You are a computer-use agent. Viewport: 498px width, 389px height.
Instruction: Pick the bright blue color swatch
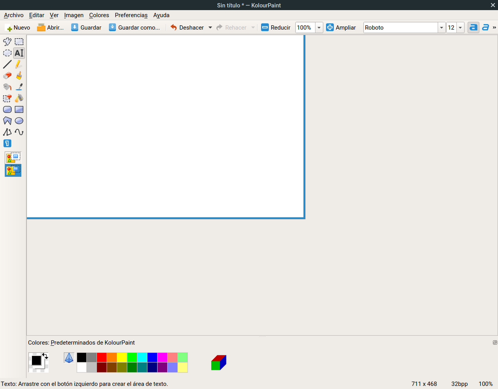click(152, 357)
